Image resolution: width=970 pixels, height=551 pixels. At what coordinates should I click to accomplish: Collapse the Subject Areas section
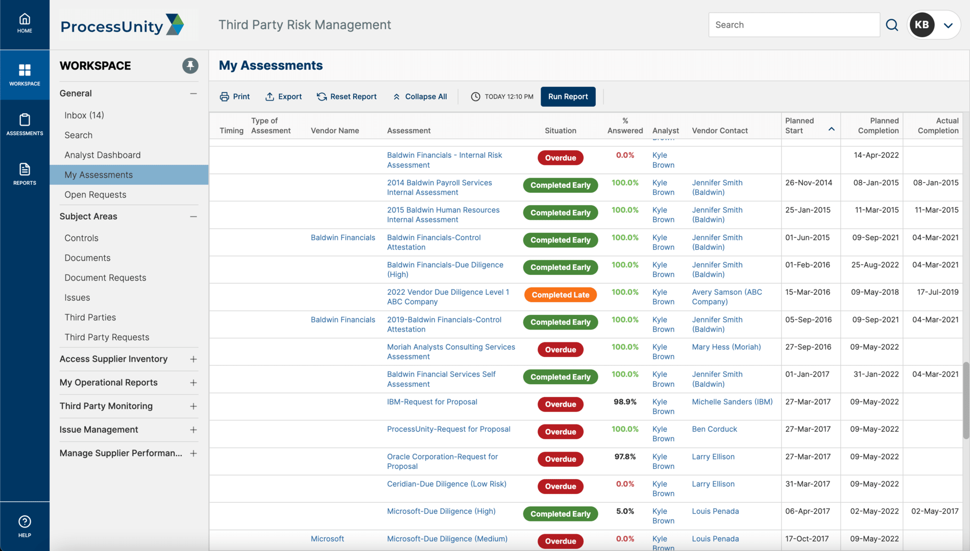193,216
